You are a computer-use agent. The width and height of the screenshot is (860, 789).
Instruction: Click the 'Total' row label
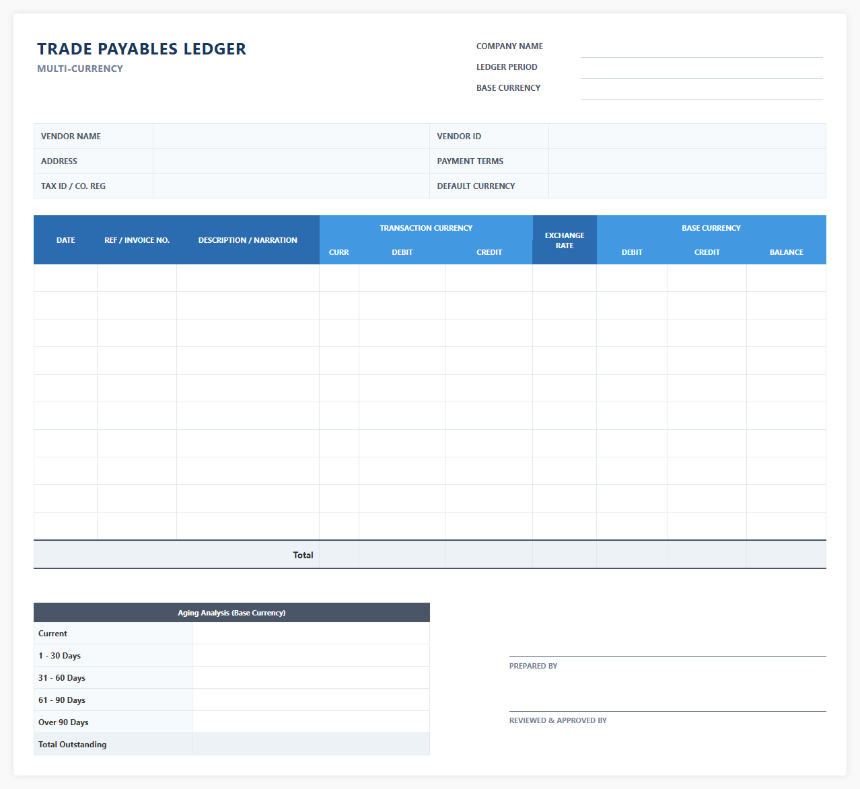point(303,555)
